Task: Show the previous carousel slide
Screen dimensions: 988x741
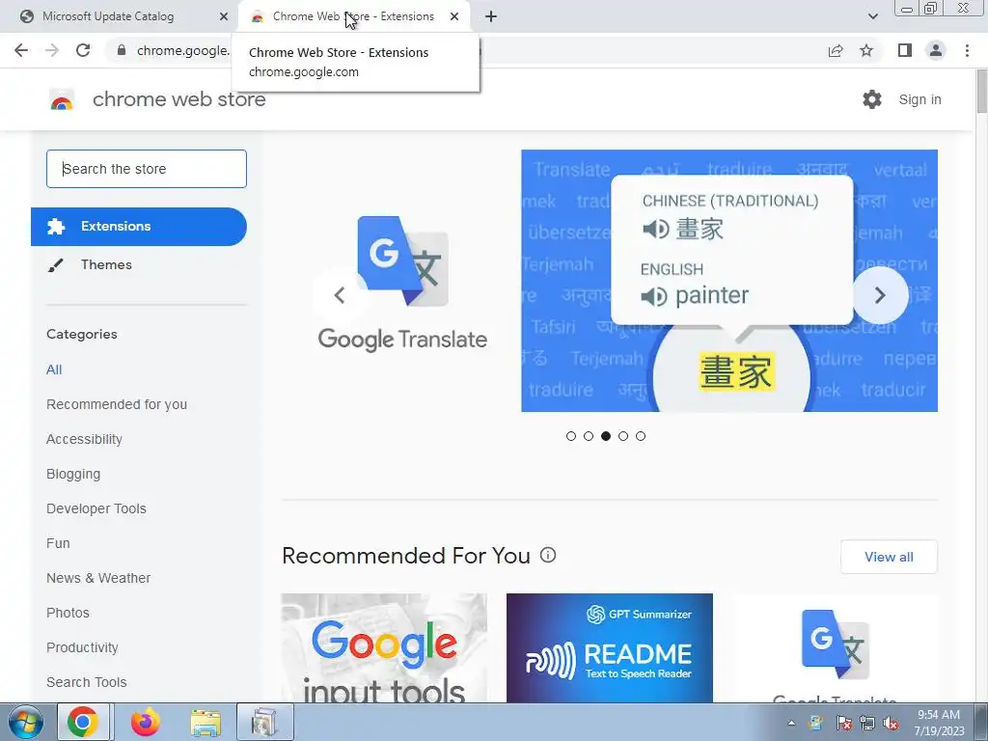Action: (x=340, y=295)
